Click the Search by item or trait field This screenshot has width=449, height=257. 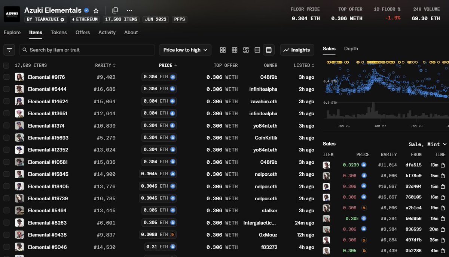click(87, 50)
